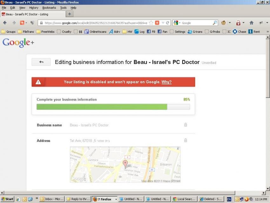Screen dimensions: 270x203
Task: Open the Tools menu
Action: (x=63, y=8)
